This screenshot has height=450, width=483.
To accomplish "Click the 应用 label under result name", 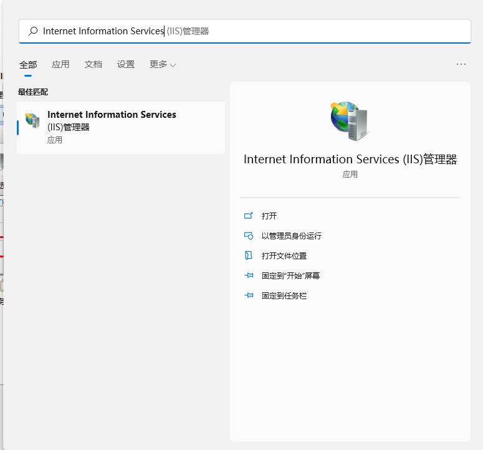I will point(54,140).
